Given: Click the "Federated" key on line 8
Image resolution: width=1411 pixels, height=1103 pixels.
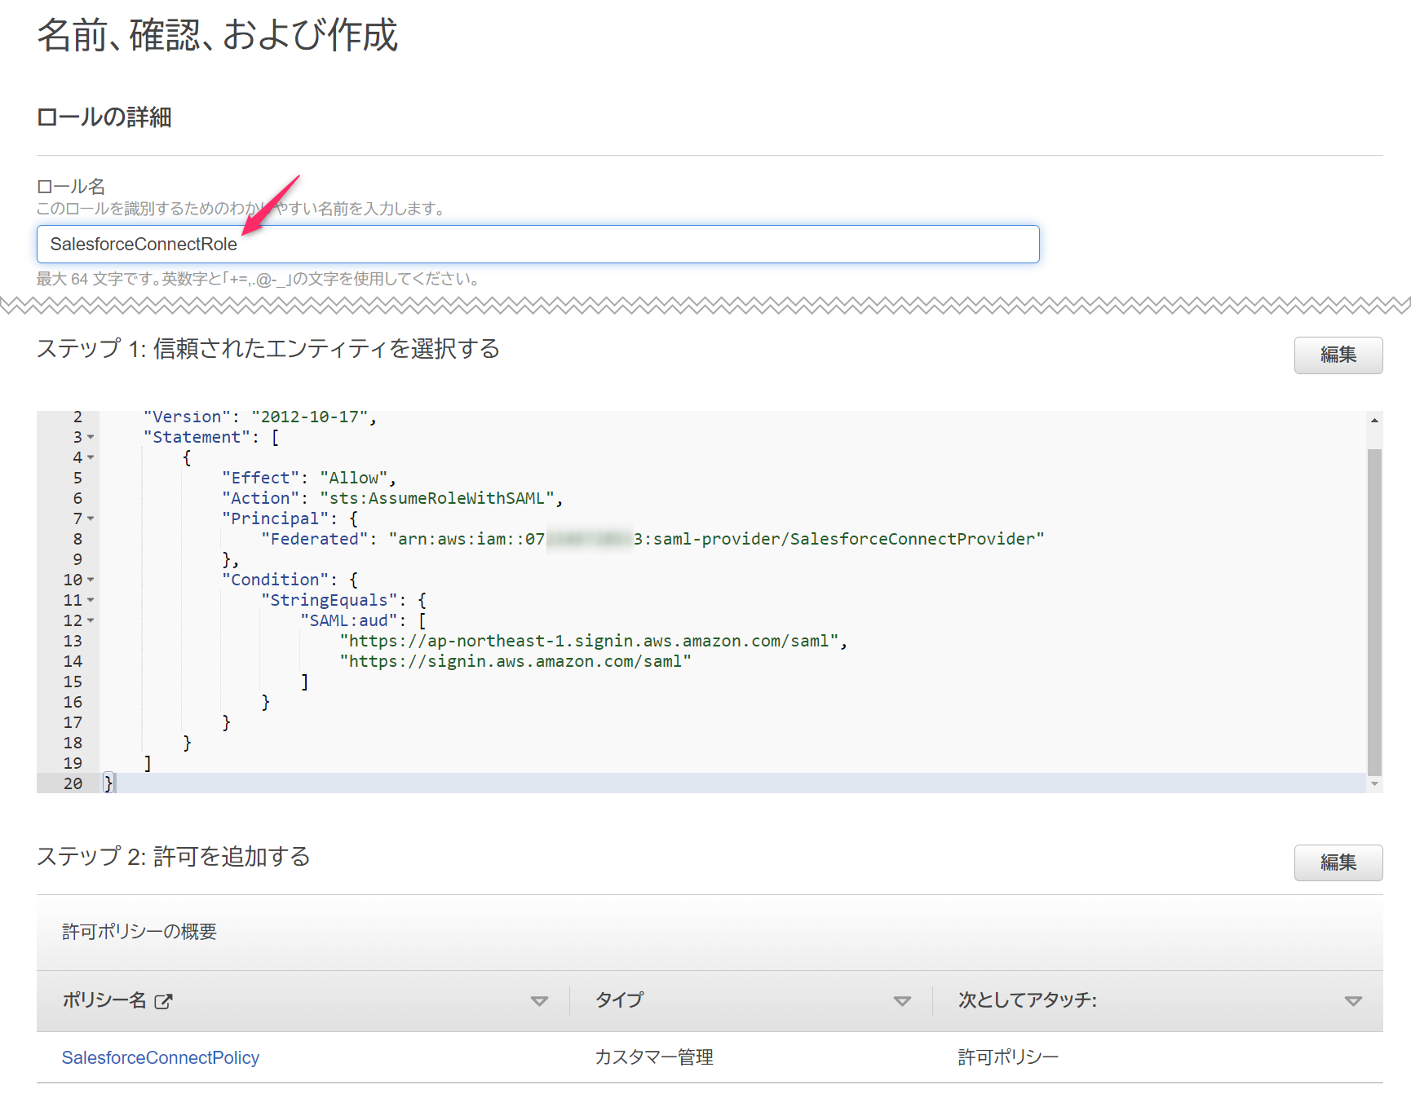Looking at the screenshot, I should [314, 539].
